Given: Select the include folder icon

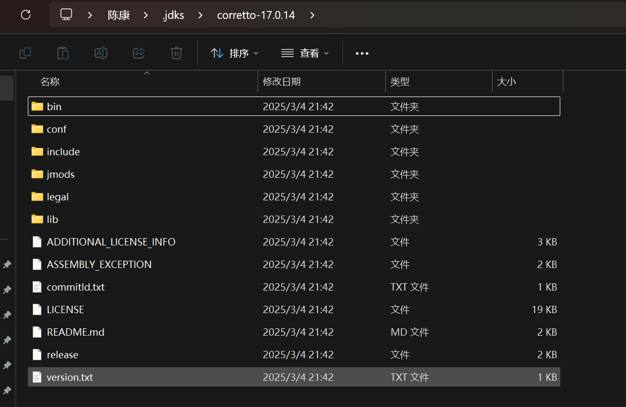Looking at the screenshot, I should coord(37,152).
